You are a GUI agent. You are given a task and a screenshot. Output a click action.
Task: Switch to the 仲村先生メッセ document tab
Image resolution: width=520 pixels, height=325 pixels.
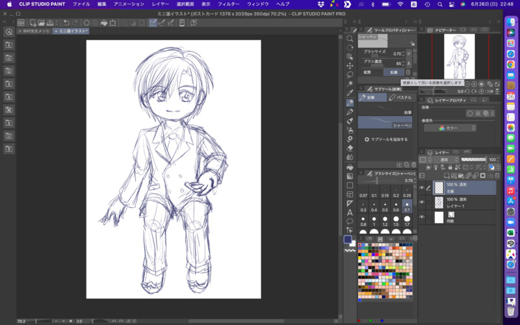[x=36, y=31]
